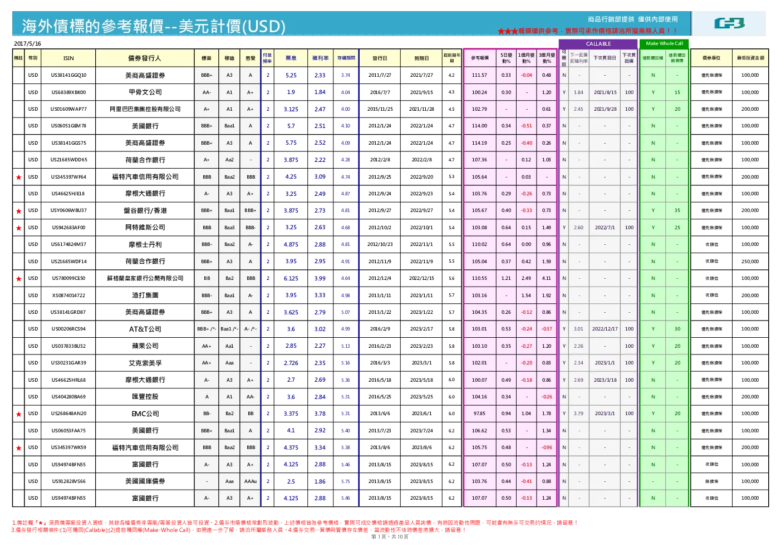The width and height of the screenshot is (781, 552).
Task: Select the 穆迪 rating column header
Action: tap(229, 58)
